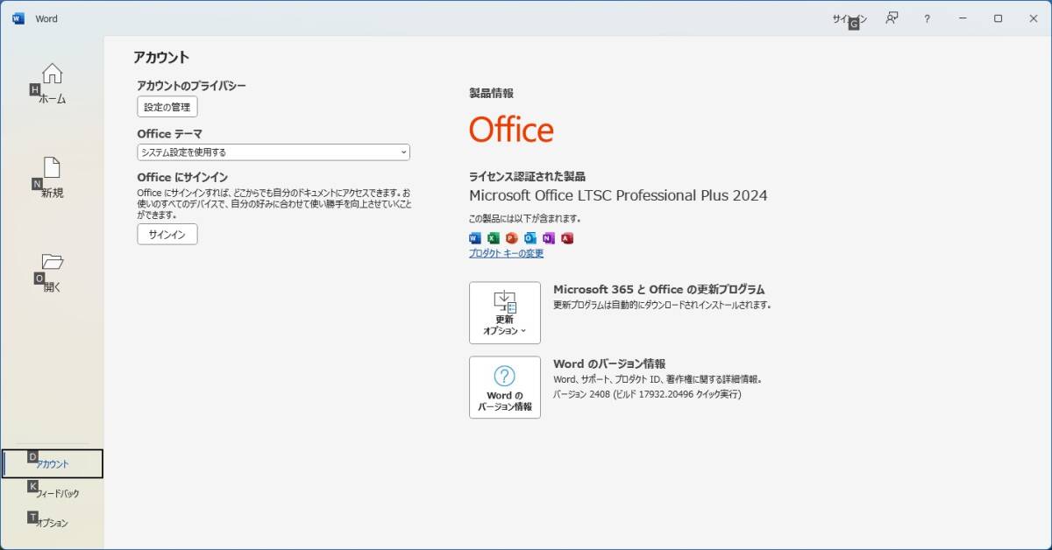This screenshot has width=1052, height=550.
Task: Open help with the question mark icon
Action: click(927, 18)
